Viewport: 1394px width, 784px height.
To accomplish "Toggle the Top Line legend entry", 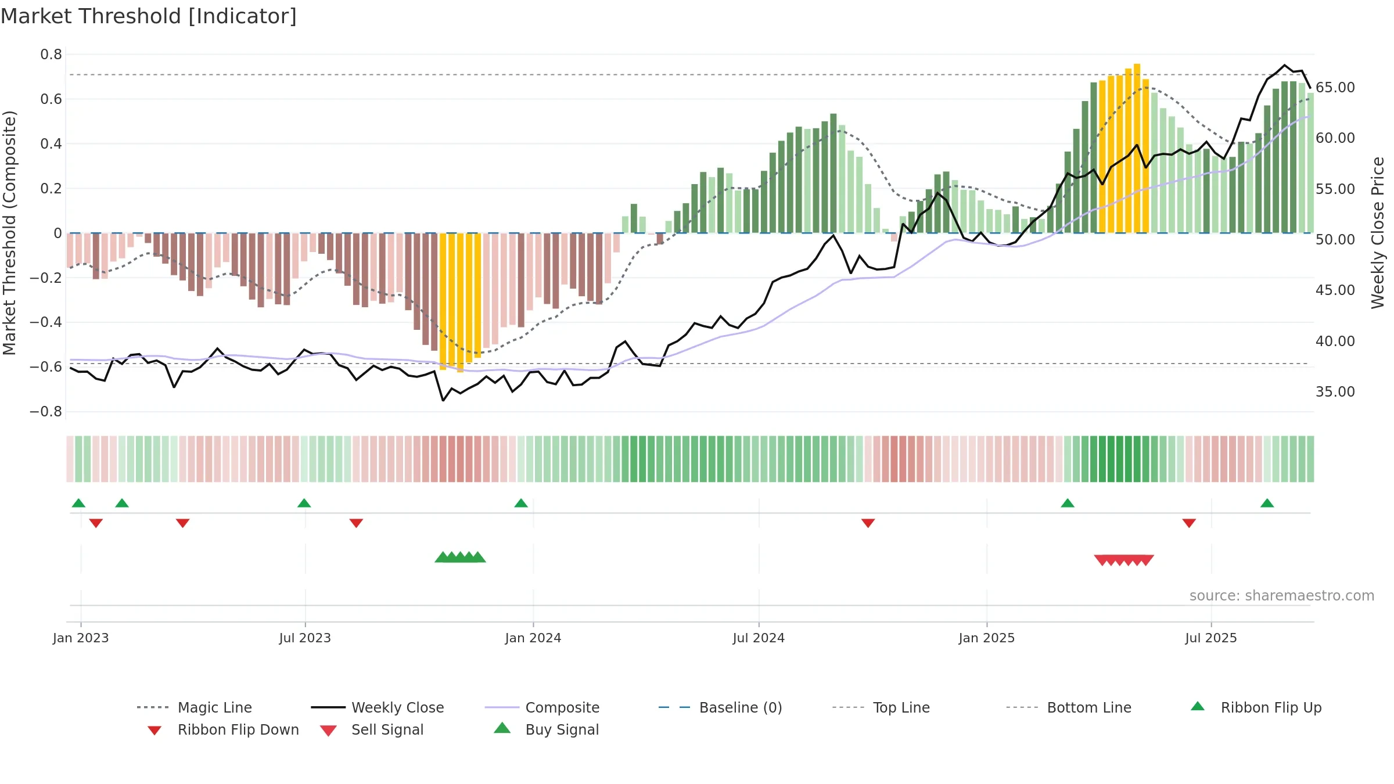I will [x=881, y=707].
